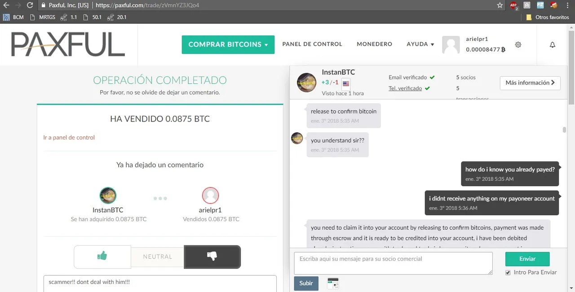Open the 50.1 bookmark

pyautogui.click(x=93, y=17)
